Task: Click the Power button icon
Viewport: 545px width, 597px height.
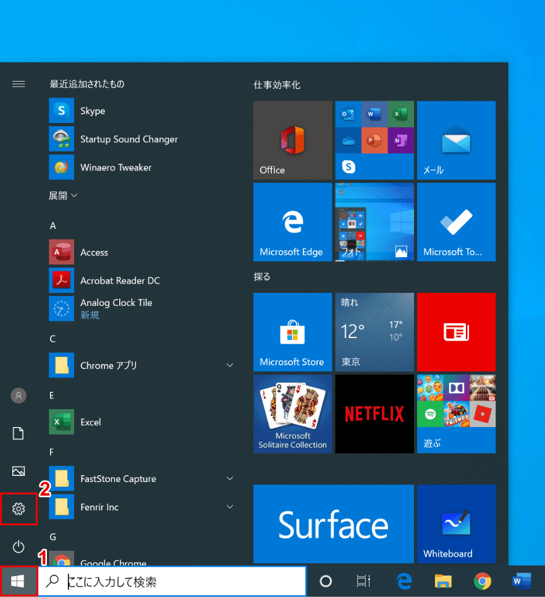Action: tap(19, 547)
